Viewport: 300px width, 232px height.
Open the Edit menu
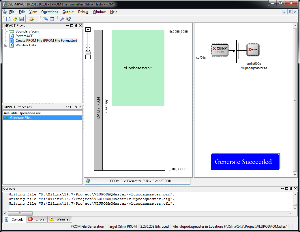(22, 12)
